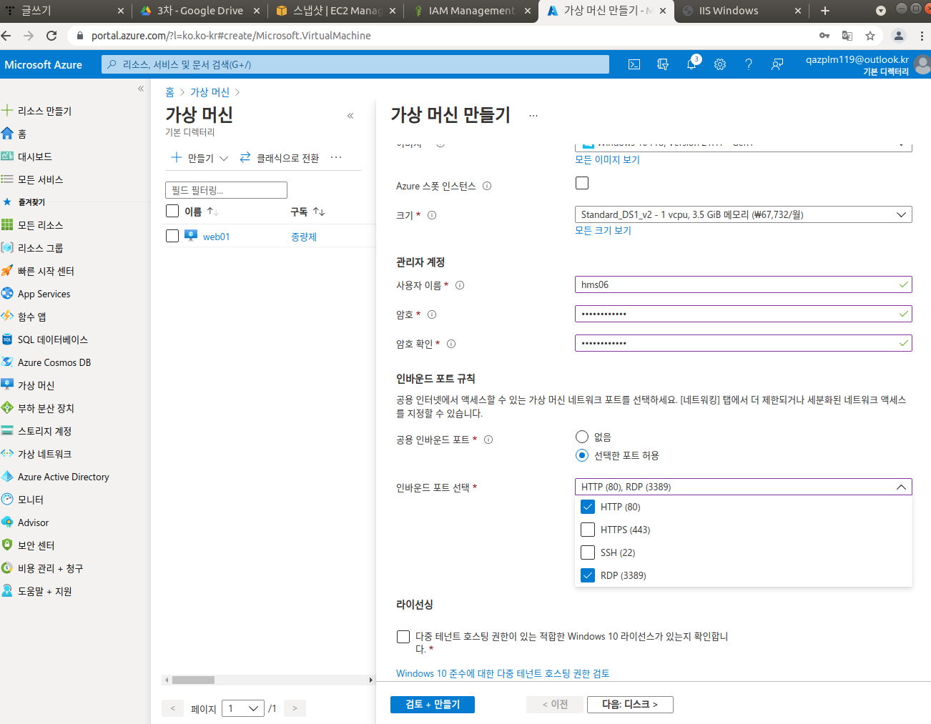Click the Azure resource search box
Image resolution: width=931 pixels, height=724 pixels.
[355, 64]
